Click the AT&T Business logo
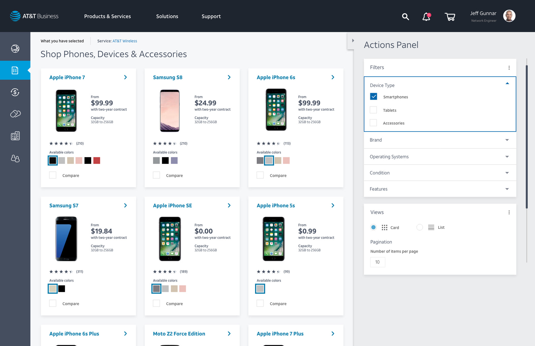The width and height of the screenshot is (535, 346). (x=34, y=16)
